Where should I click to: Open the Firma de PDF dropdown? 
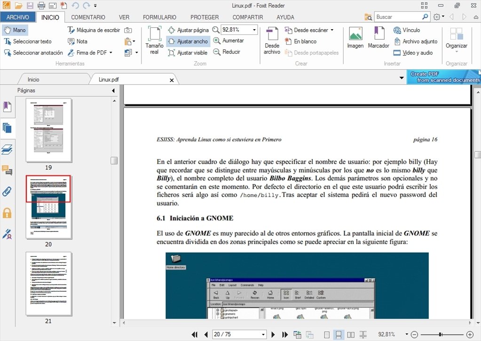coord(111,53)
